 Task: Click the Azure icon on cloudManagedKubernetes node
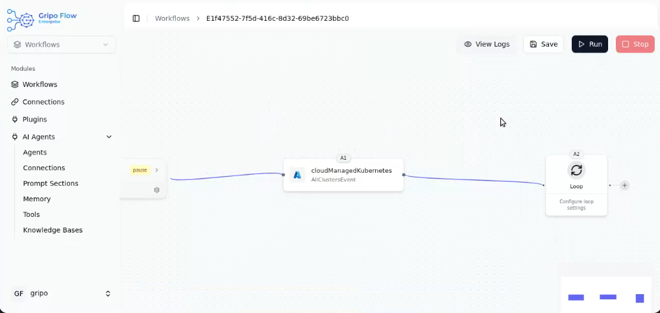[x=297, y=175]
